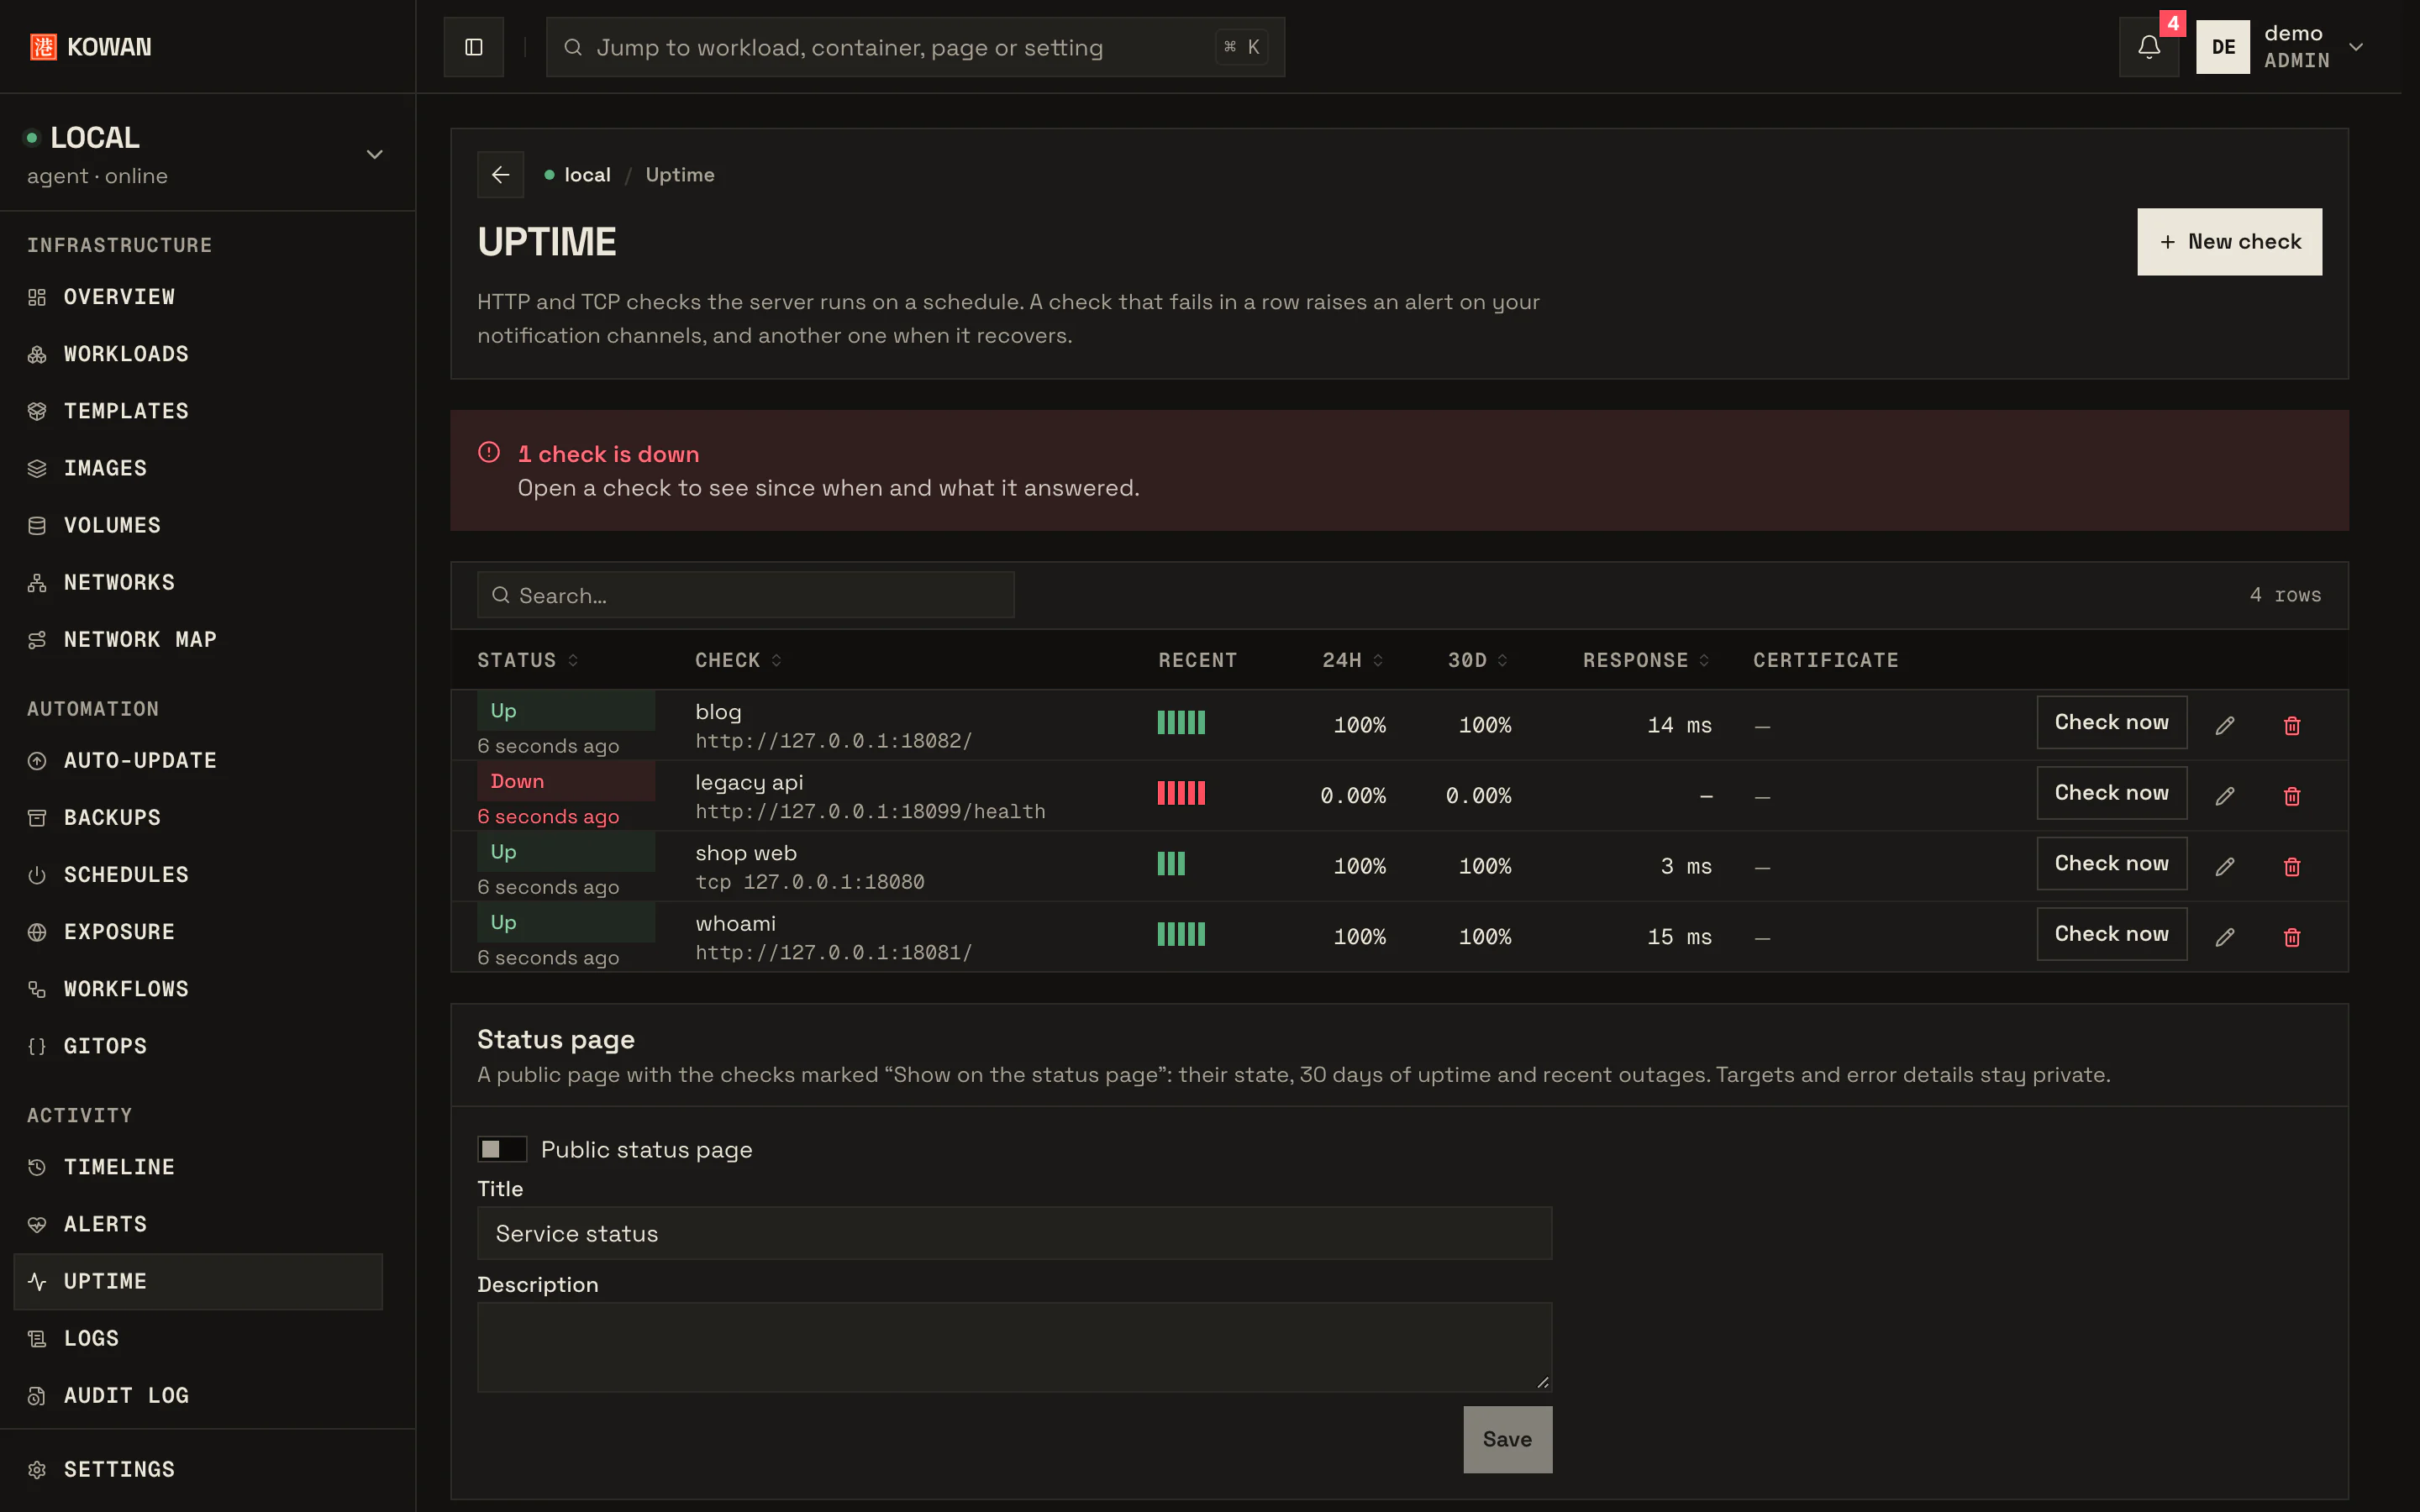The image size is (2420, 1512).
Task: Delete the blog check with trash icon
Action: tap(2292, 725)
